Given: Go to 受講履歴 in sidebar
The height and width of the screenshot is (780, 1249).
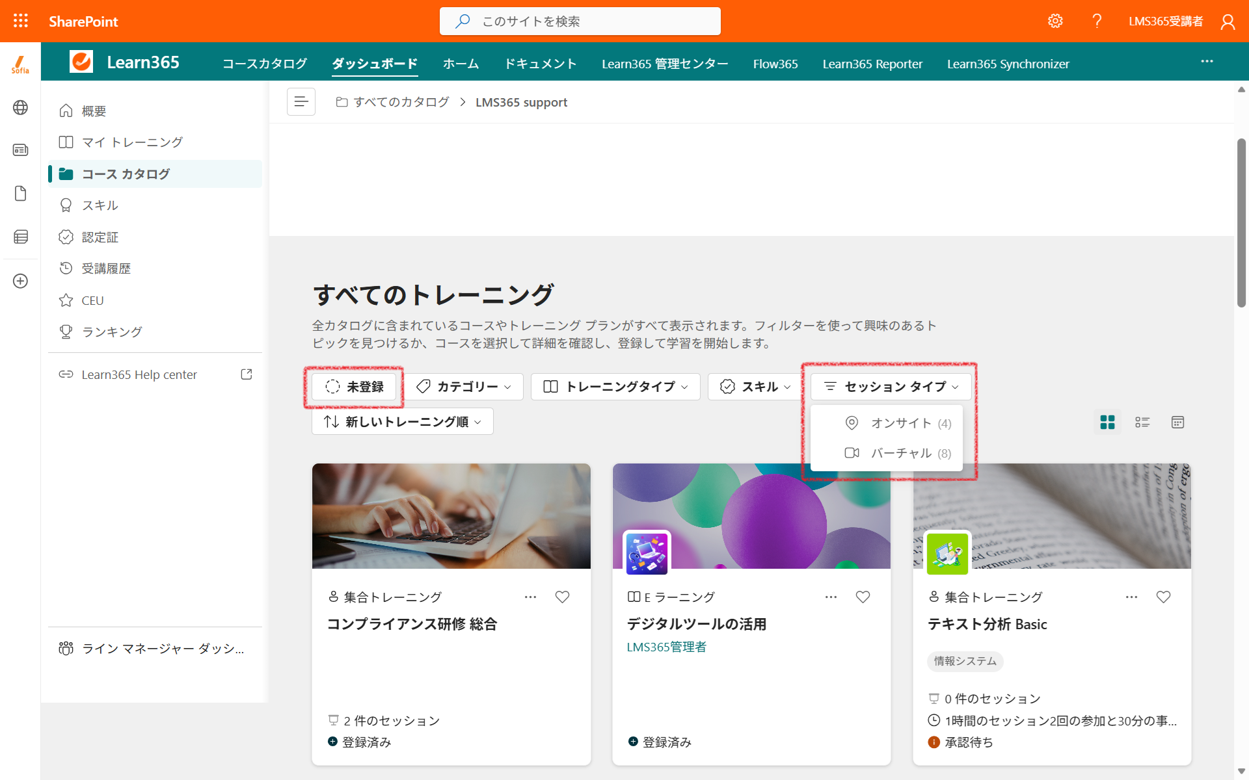Looking at the screenshot, I should pyautogui.click(x=155, y=268).
